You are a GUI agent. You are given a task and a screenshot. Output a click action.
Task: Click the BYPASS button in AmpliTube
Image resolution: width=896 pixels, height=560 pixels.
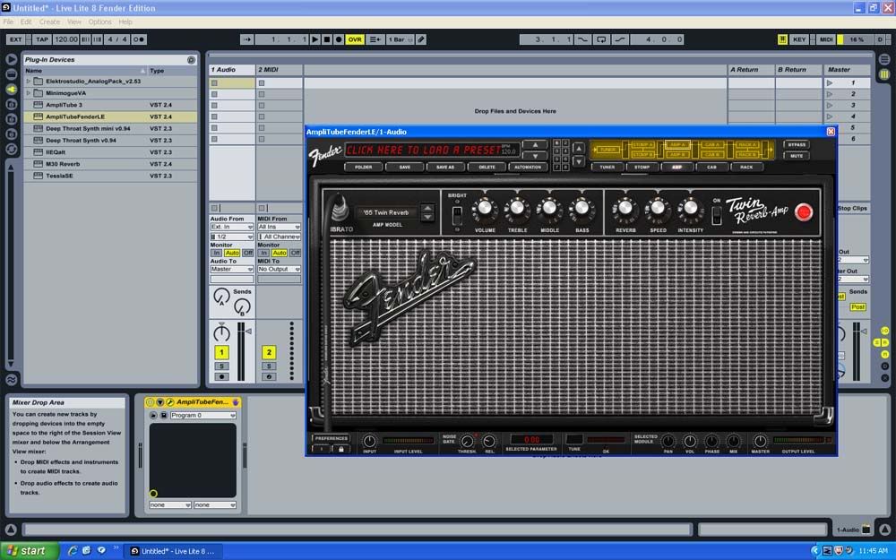(797, 144)
